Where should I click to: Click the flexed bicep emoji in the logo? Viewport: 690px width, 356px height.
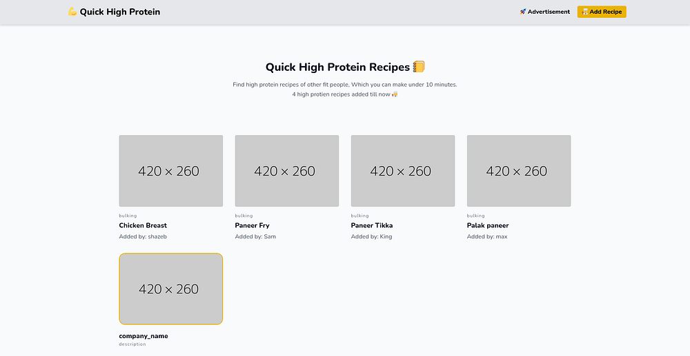coord(72,12)
